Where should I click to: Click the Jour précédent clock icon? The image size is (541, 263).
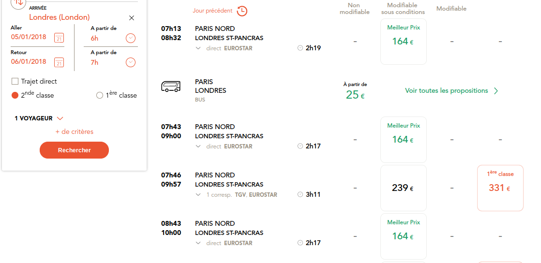click(242, 11)
